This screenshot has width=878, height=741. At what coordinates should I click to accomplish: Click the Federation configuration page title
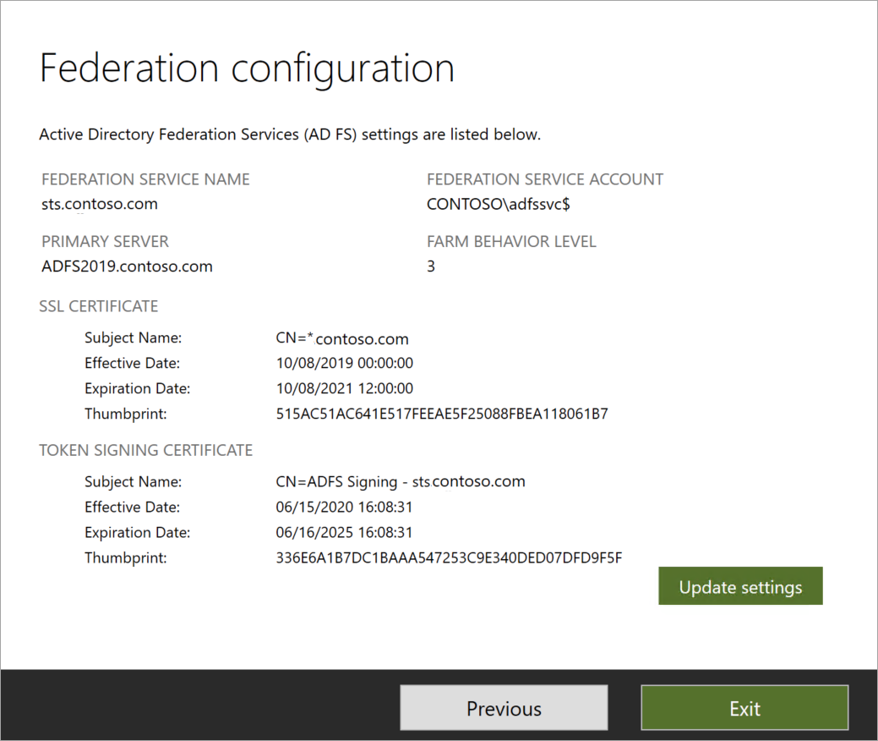(x=246, y=68)
